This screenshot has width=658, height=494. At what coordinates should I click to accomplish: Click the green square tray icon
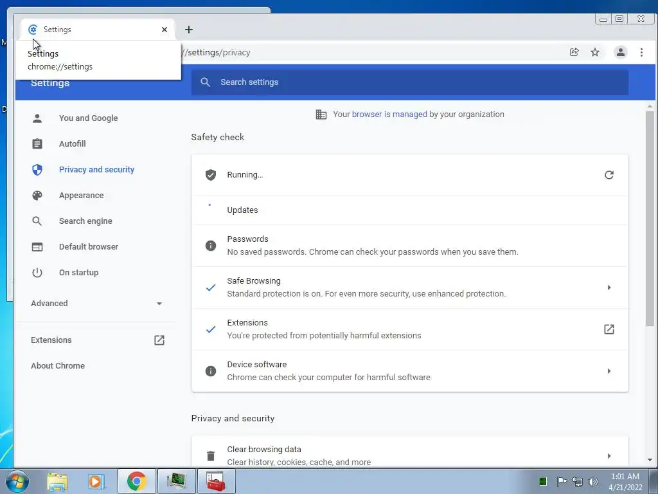[542, 481]
